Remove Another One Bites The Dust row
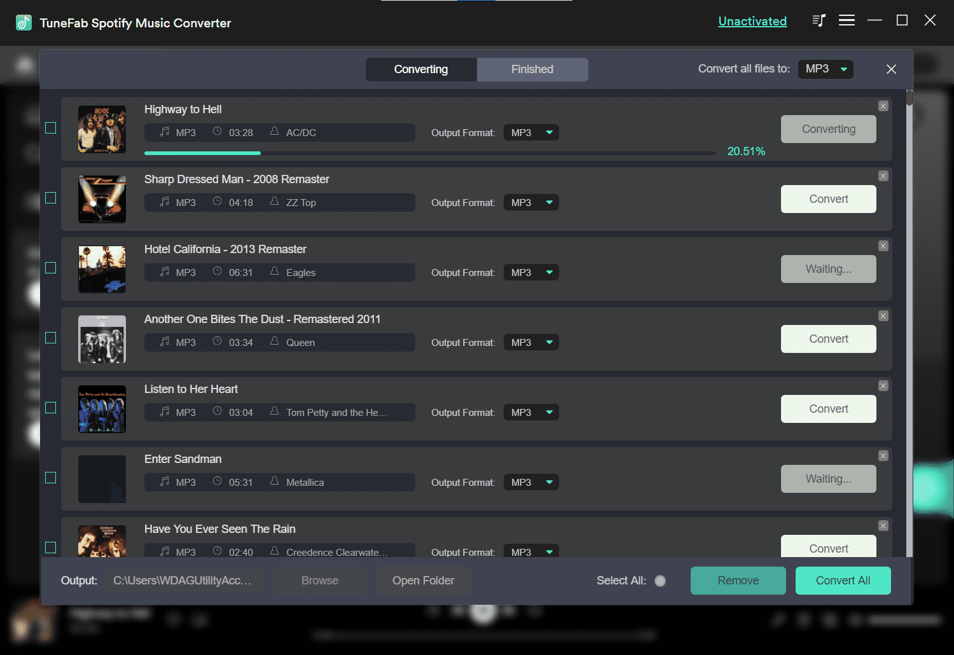The height and width of the screenshot is (655, 954). point(883,316)
